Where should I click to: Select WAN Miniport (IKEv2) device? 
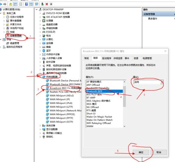tap(62, 96)
